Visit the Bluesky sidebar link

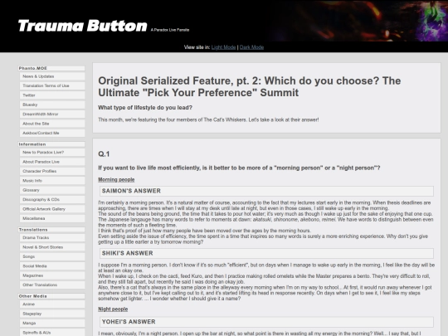(52, 105)
